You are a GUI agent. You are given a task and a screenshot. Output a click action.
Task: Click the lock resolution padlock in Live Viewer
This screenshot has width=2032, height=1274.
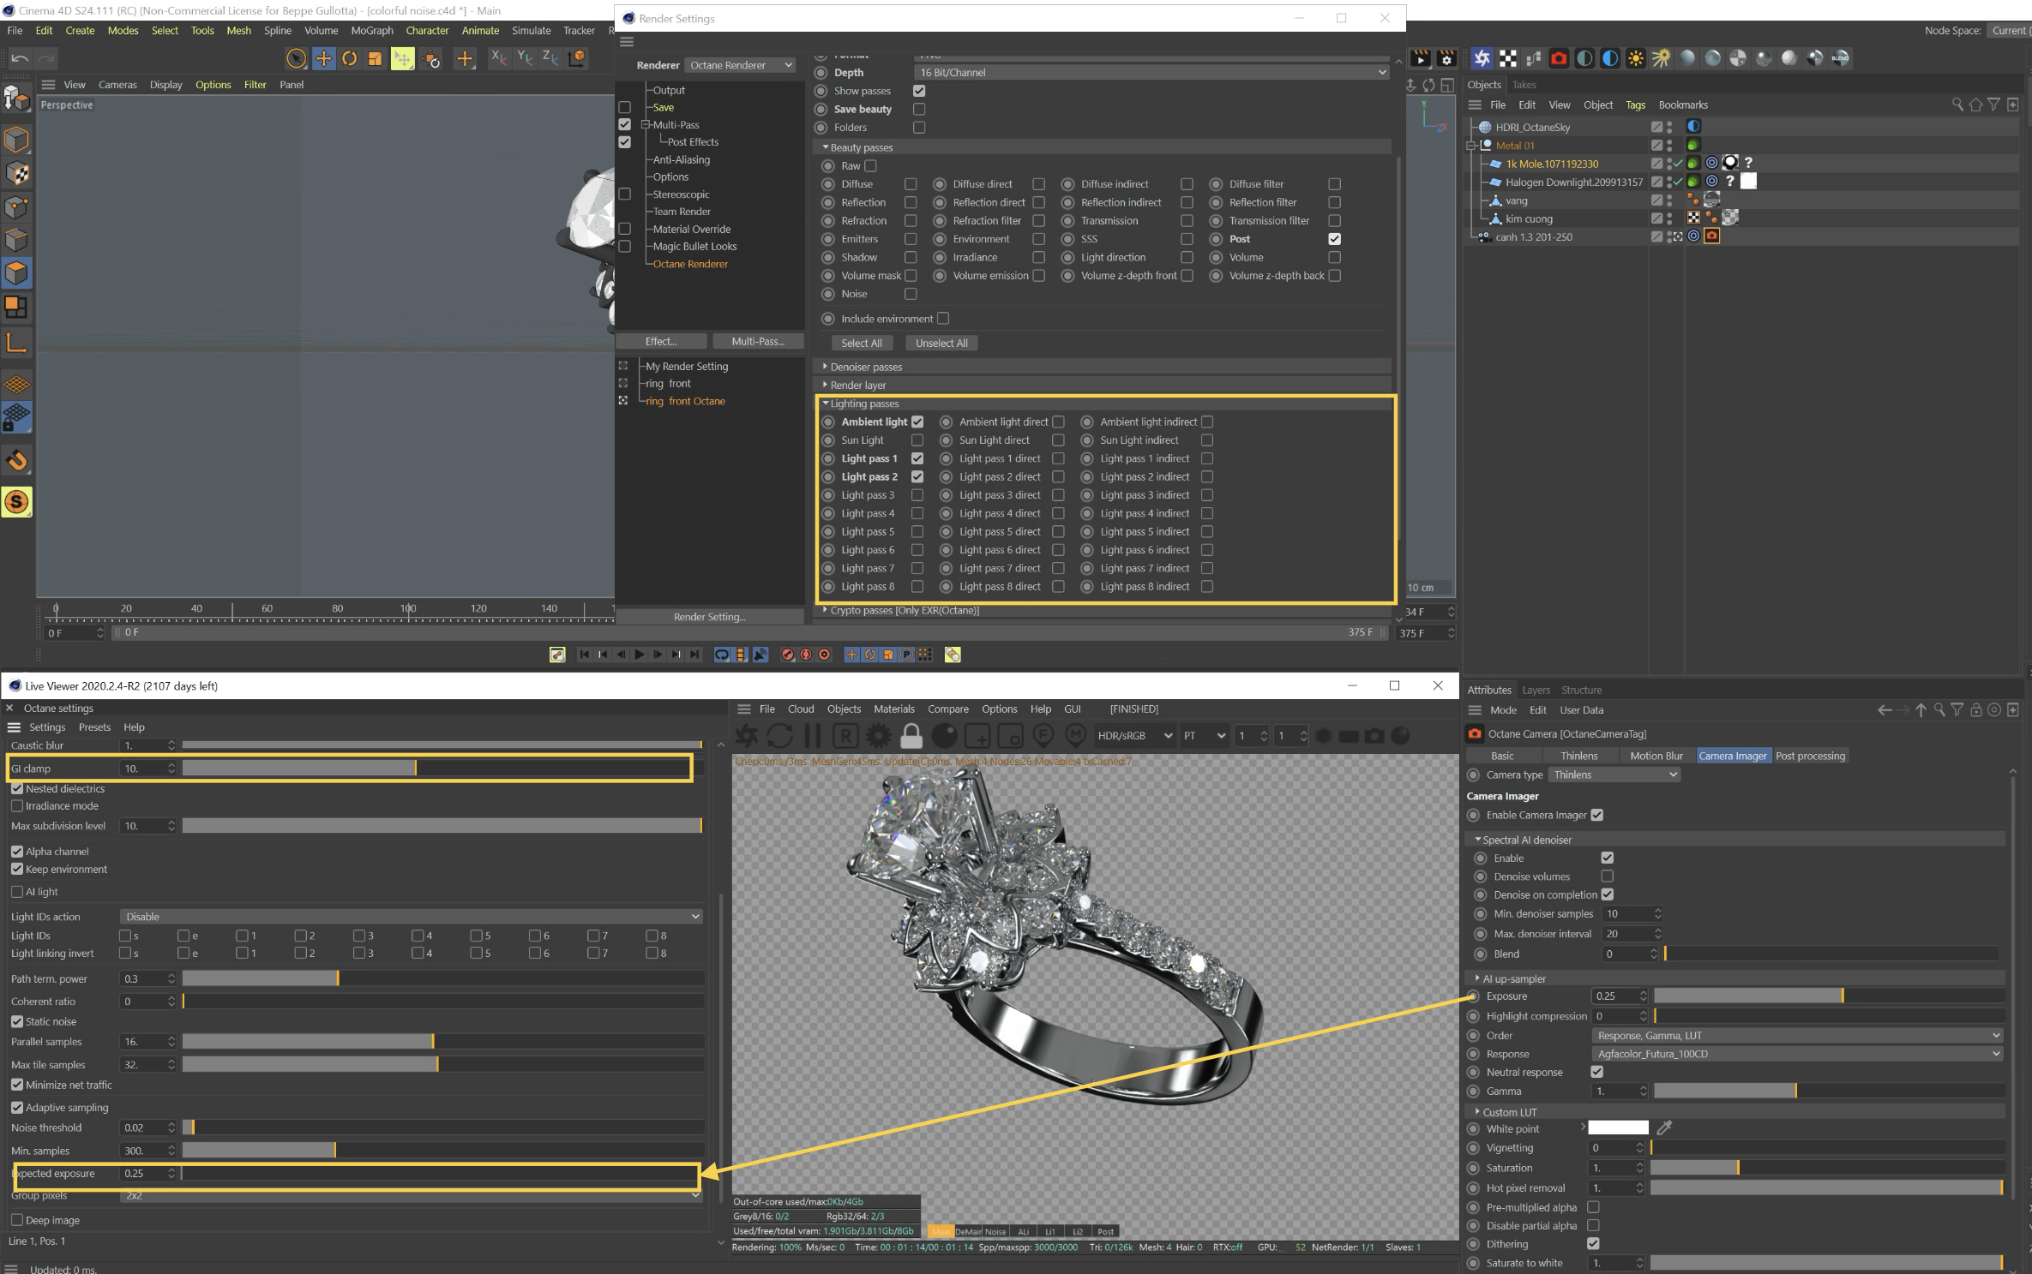point(911,736)
